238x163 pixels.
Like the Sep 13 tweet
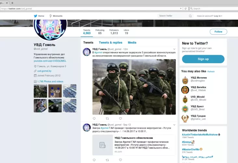(x=120, y=160)
